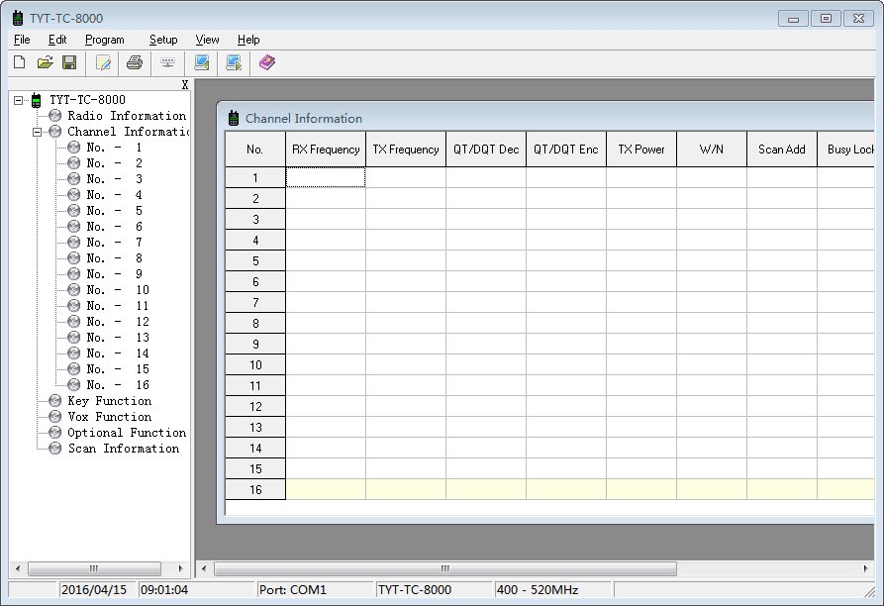The width and height of the screenshot is (884, 606).
Task: Open the purple Help book icon
Action: pyautogui.click(x=267, y=62)
